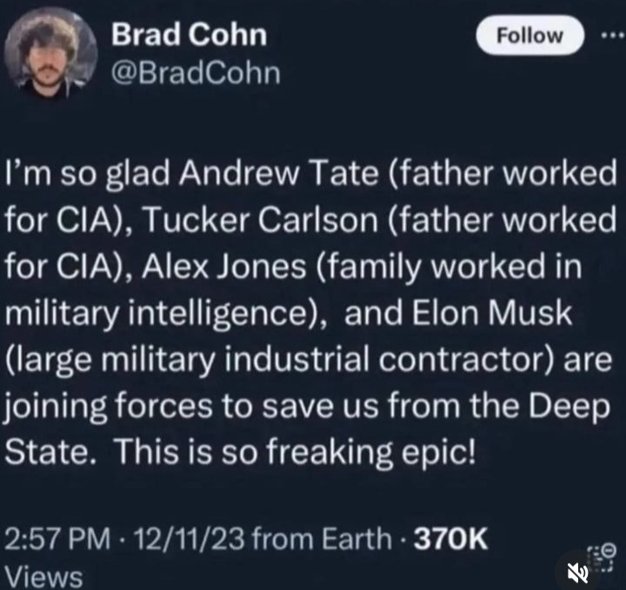Click the Follow button
Screen dimensions: 626x590
coord(529,36)
